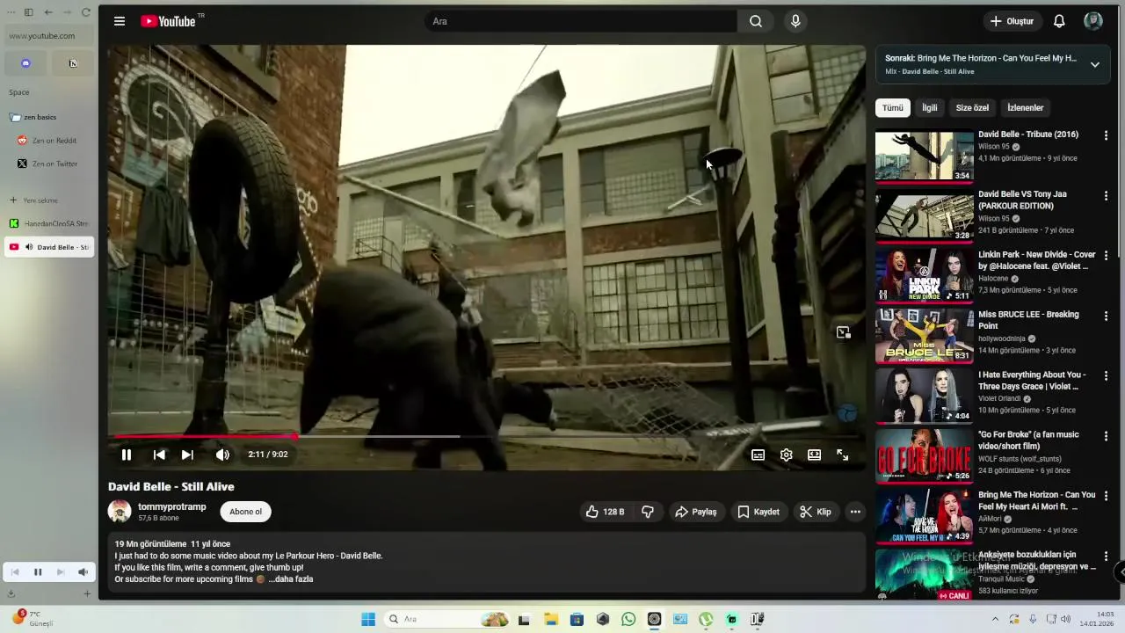The image size is (1125, 633).
Task: Focus the YouTube Ara search field
Action: 580,21
